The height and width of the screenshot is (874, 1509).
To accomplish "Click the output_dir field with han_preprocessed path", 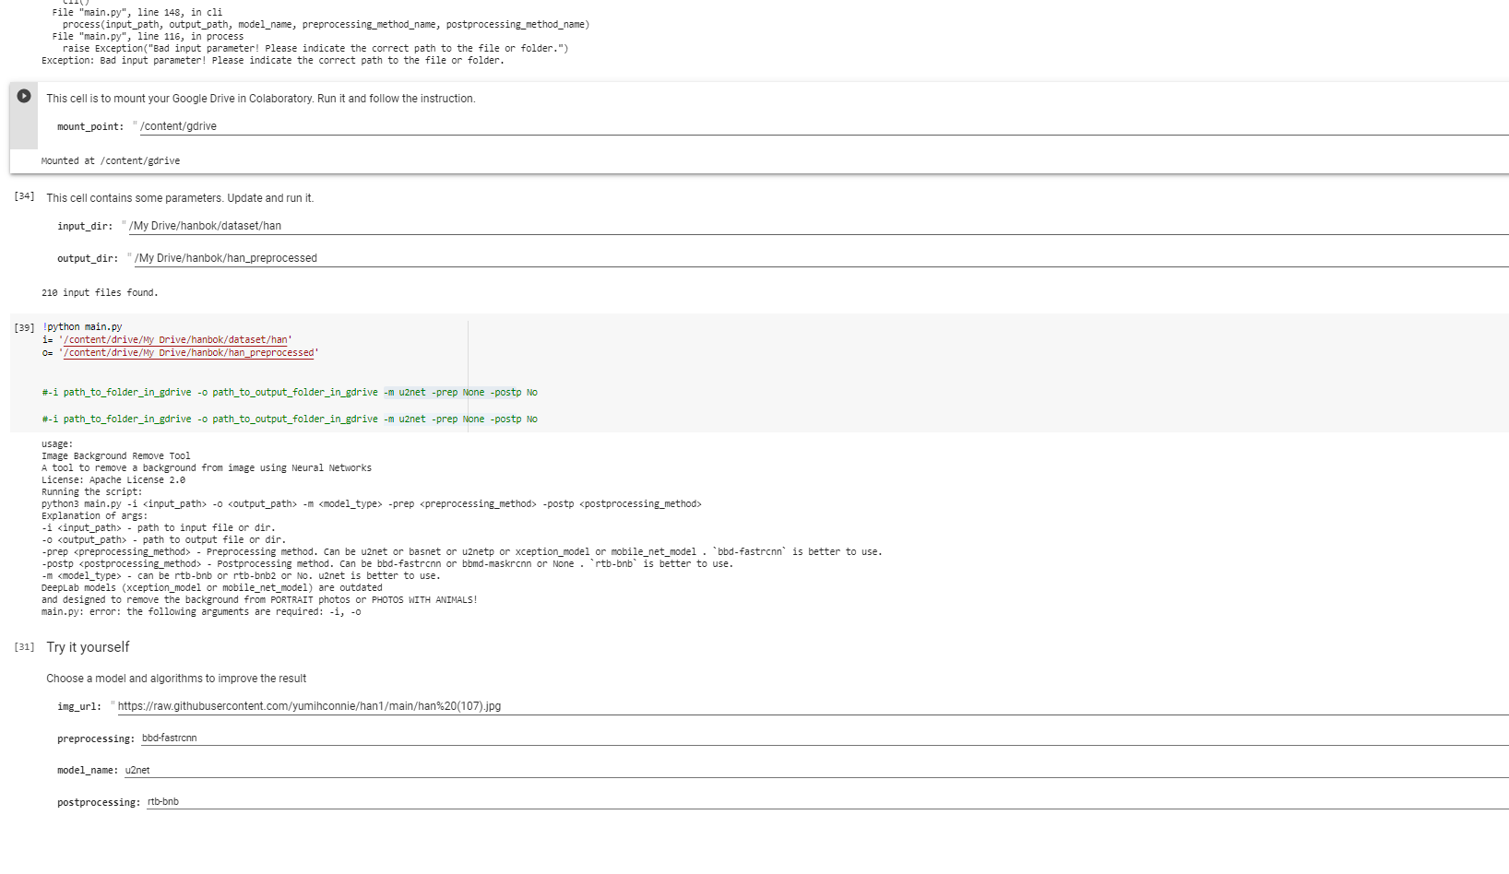I will click(225, 258).
